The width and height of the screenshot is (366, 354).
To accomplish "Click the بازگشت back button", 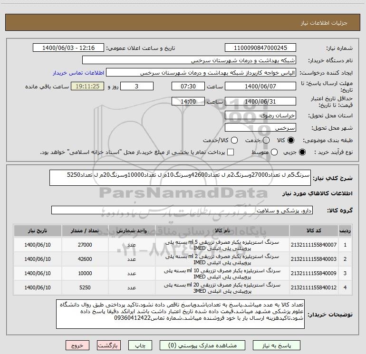I will 109,345.
